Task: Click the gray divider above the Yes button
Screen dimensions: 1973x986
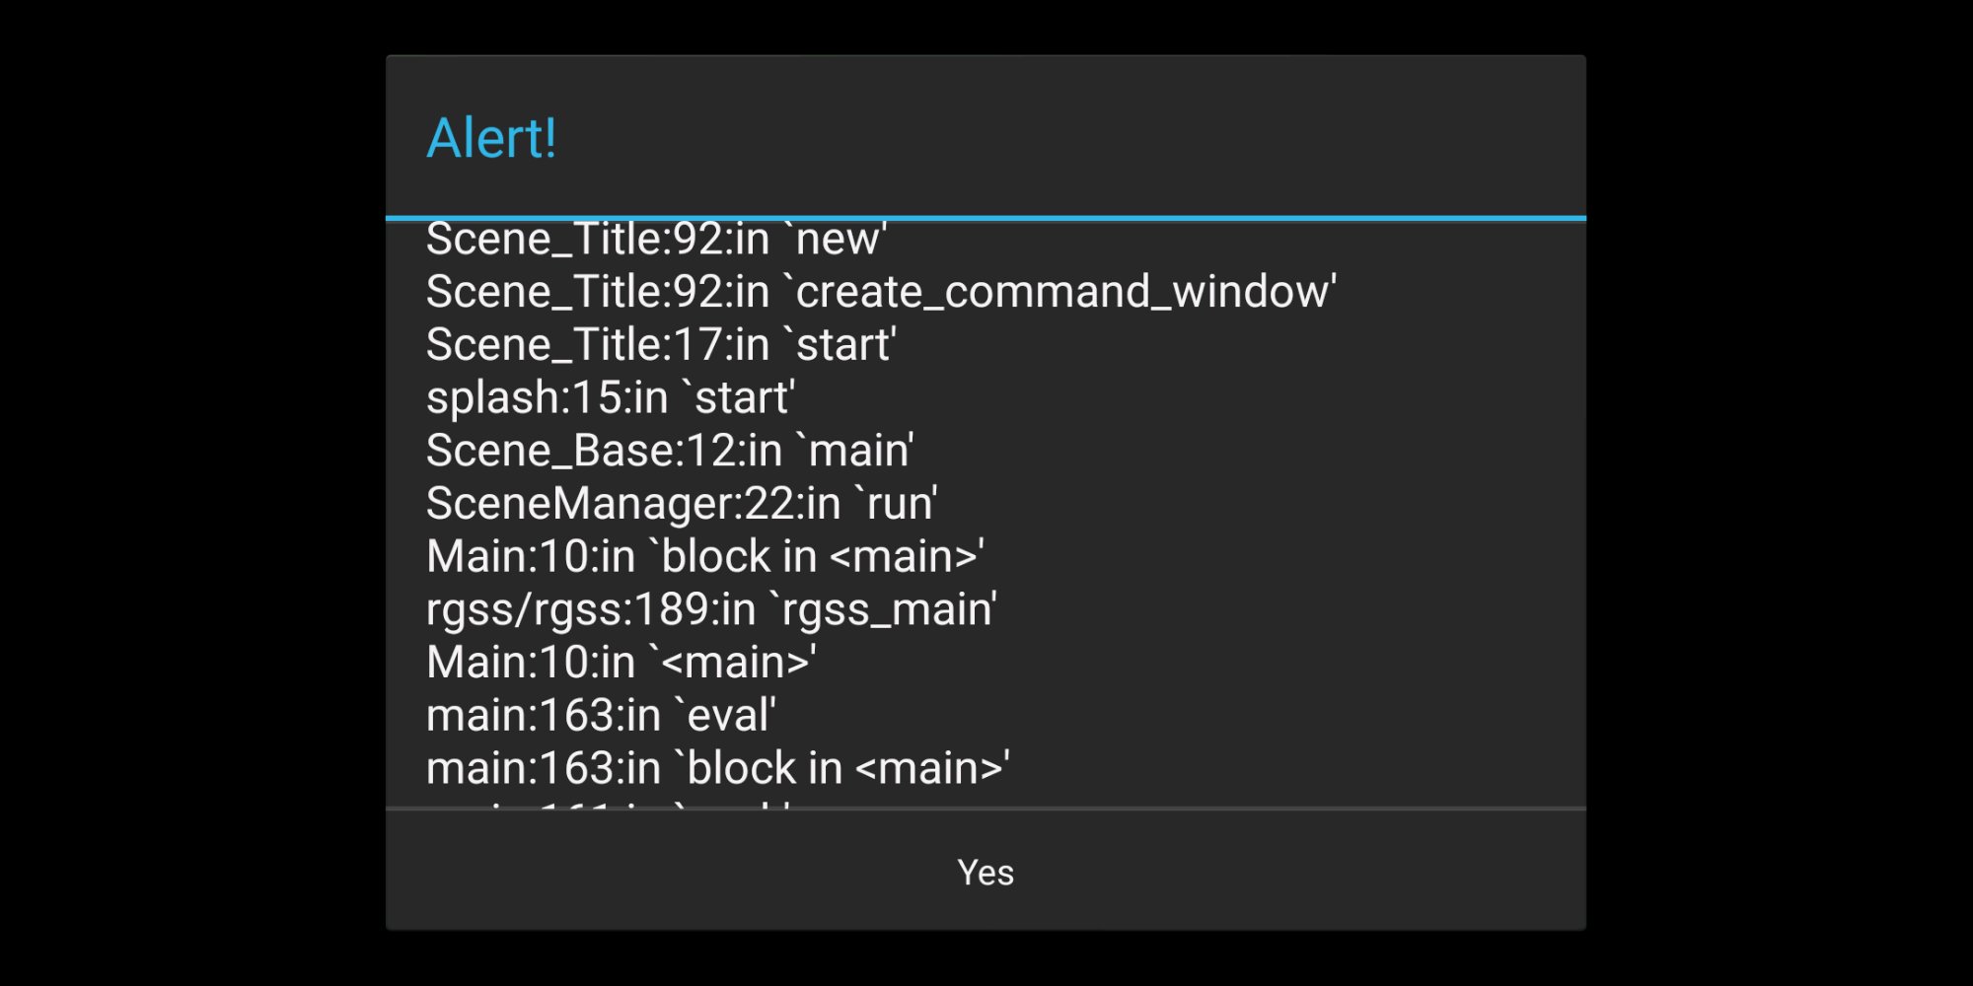Action: point(986,810)
